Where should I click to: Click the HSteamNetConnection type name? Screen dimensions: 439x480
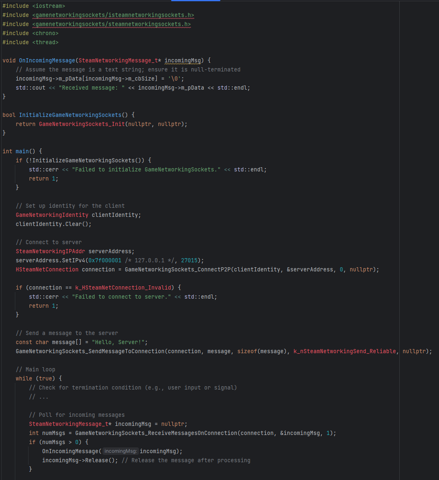[x=47, y=269]
